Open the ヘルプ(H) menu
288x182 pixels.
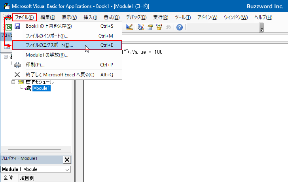pyautogui.click(x=263, y=17)
